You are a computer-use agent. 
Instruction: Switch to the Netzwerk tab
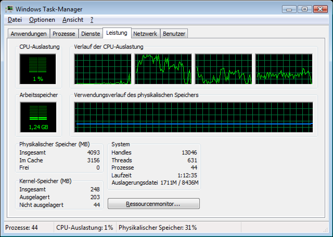point(145,34)
